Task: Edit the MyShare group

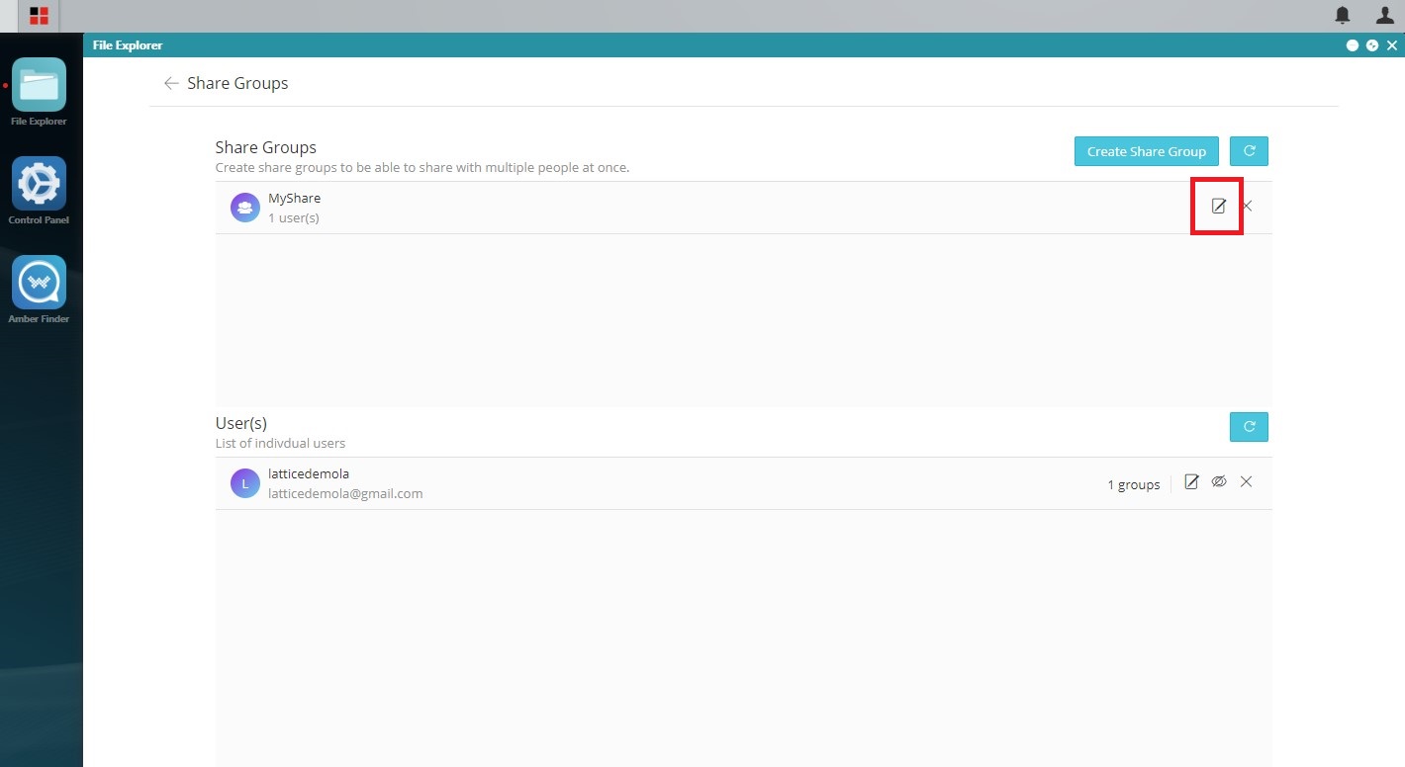Action: pyautogui.click(x=1219, y=207)
